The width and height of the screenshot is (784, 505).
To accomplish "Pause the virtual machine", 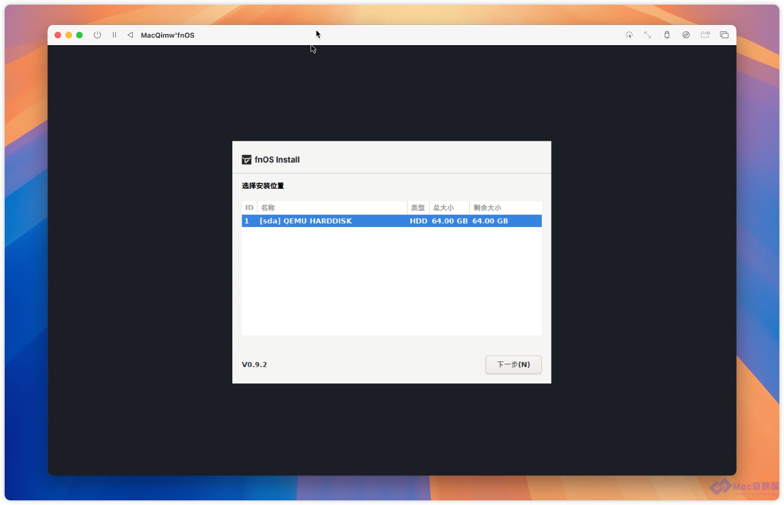I will [114, 35].
